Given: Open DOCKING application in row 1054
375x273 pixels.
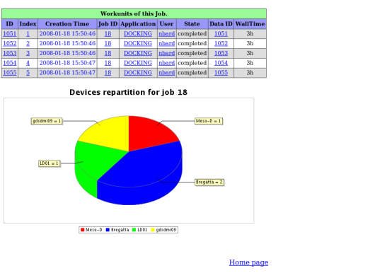Looking at the screenshot, I should click(138, 63).
